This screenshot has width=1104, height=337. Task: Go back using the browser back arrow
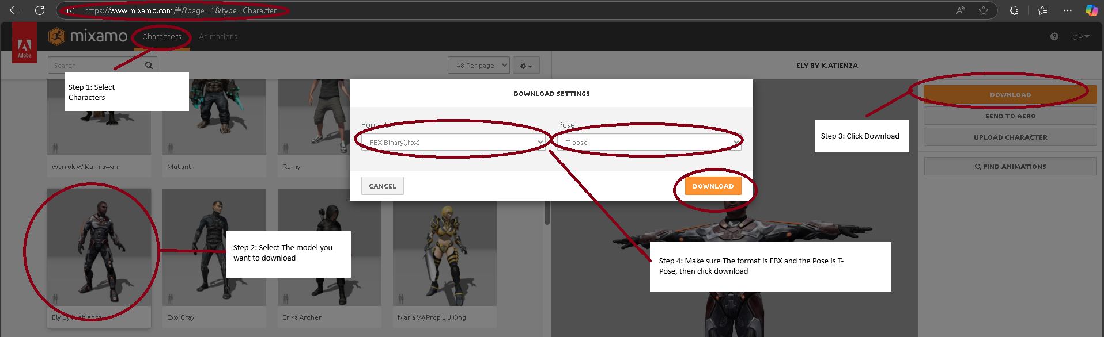point(14,10)
